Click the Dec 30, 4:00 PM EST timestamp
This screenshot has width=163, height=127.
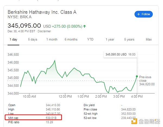(x=21, y=31)
